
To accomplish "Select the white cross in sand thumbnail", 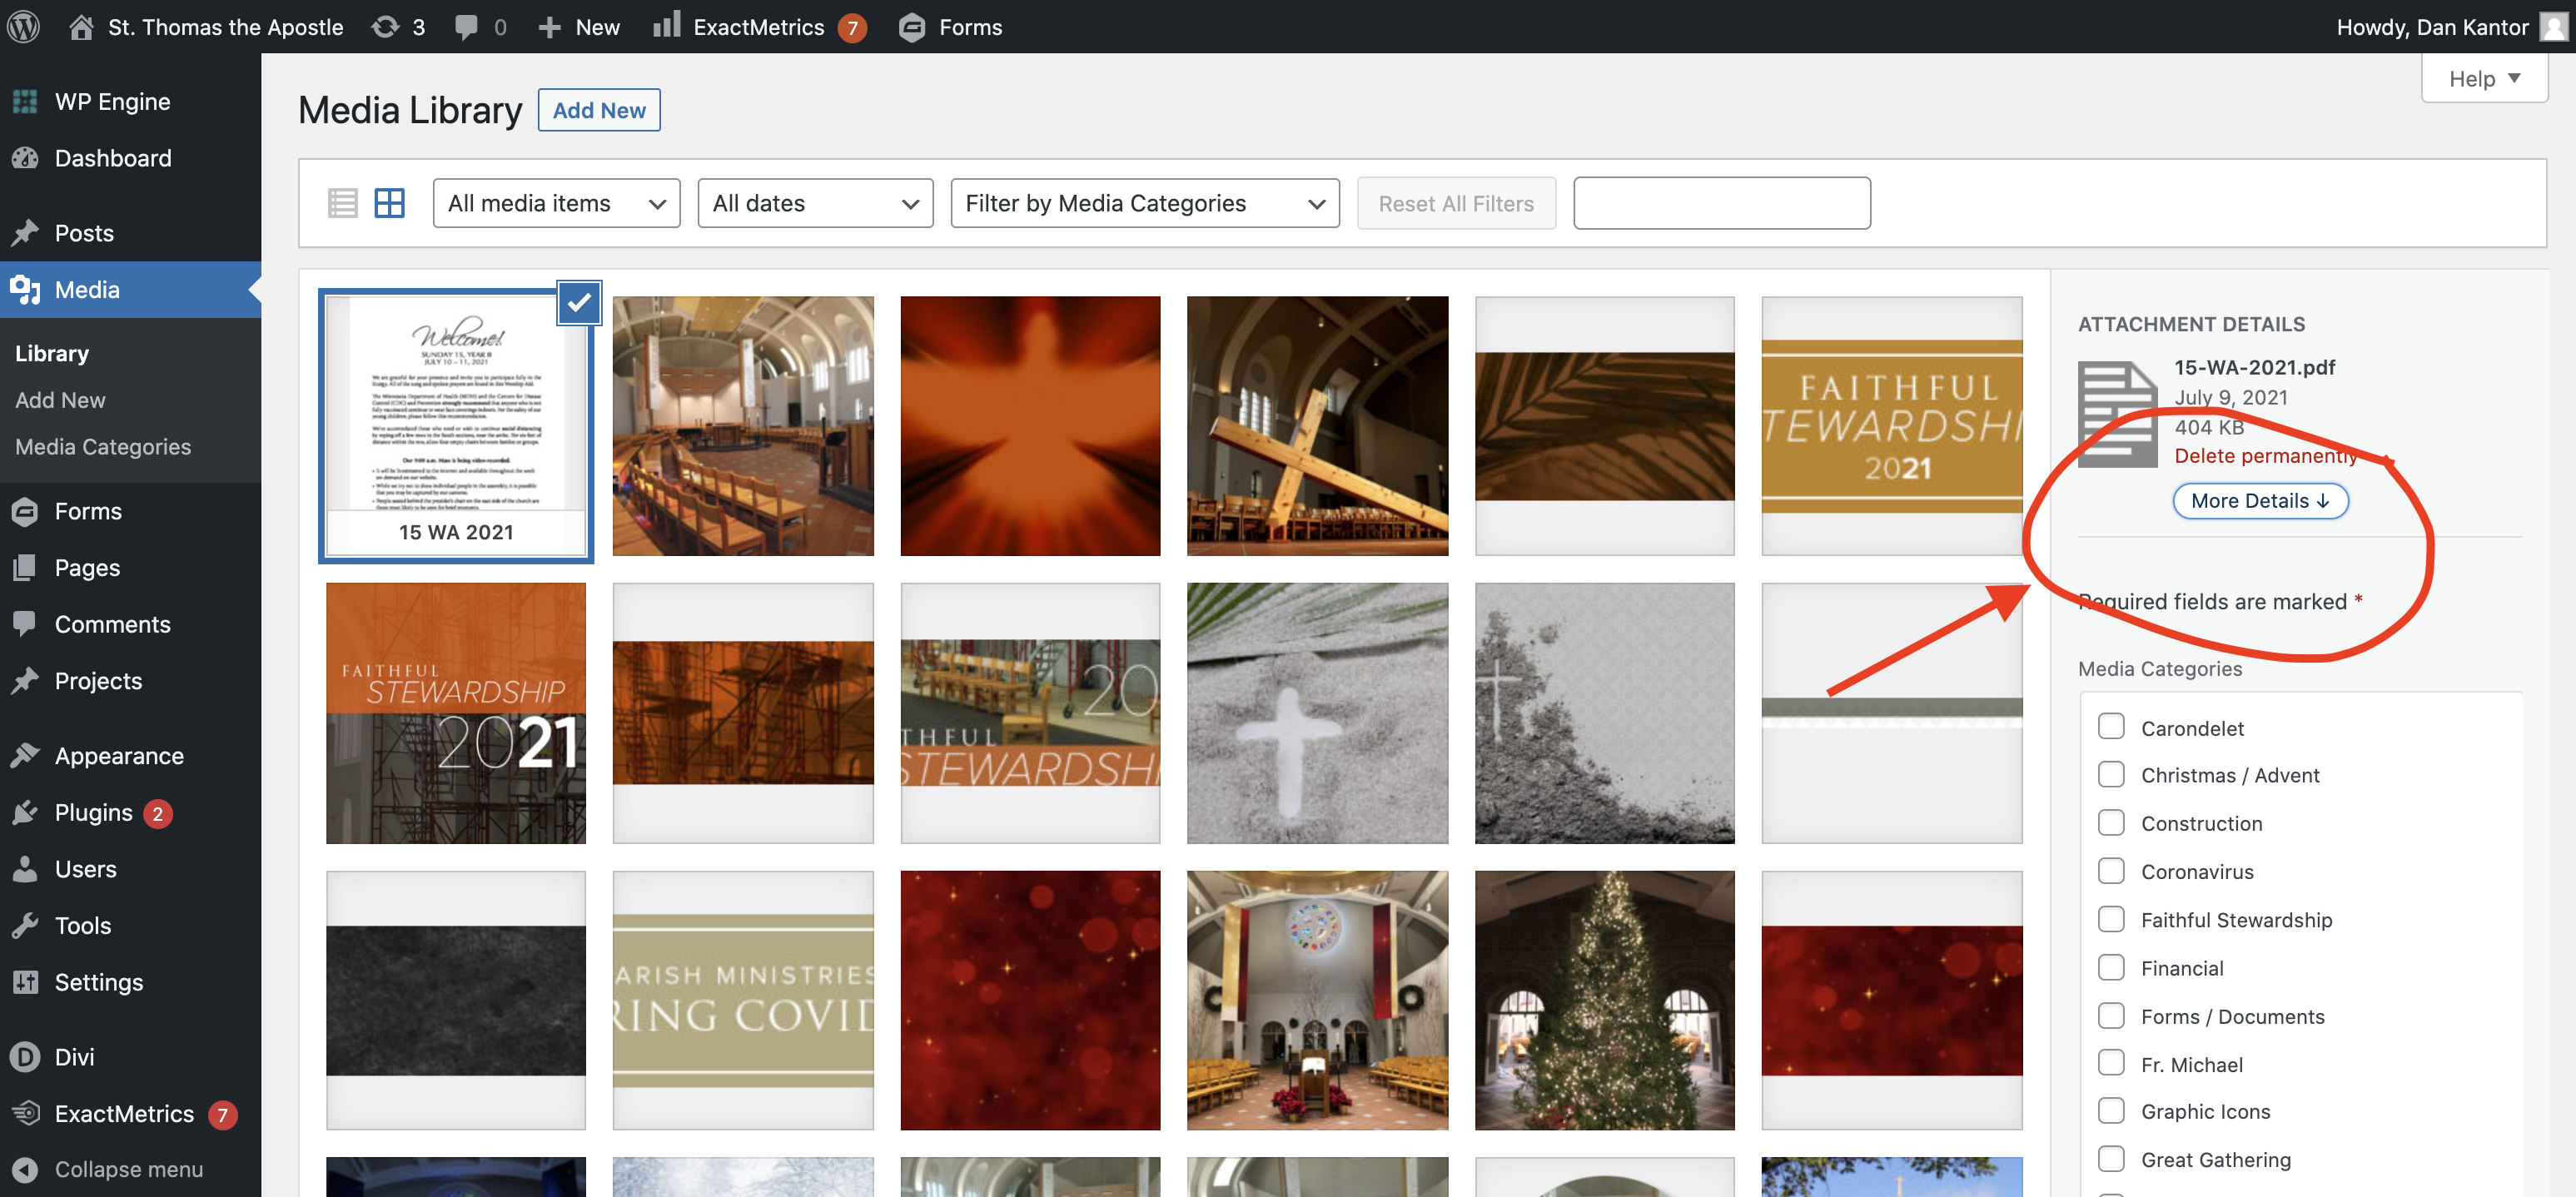I will tap(1317, 713).
